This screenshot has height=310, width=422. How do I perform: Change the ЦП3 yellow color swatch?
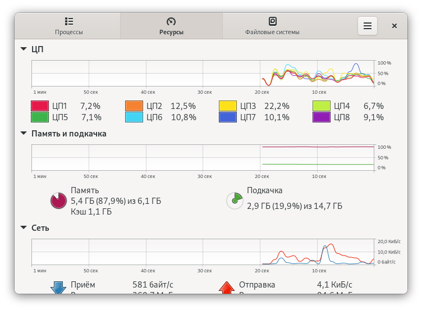click(x=228, y=106)
